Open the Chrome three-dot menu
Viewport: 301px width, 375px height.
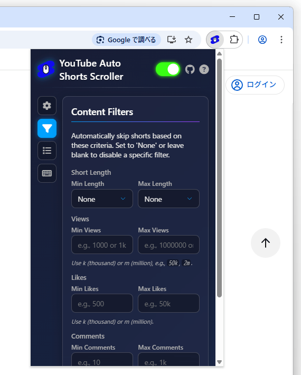coord(281,40)
